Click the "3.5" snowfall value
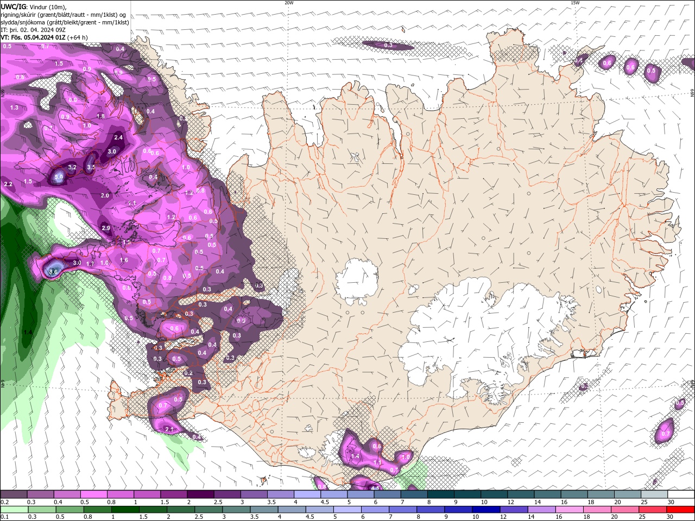This screenshot has height=521, width=695. [91, 168]
